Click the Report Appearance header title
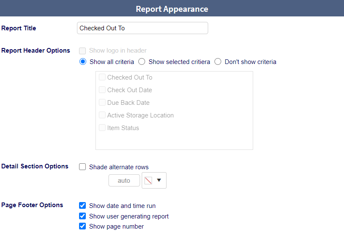Image resolution: width=344 pixels, height=237 pixels. (x=172, y=9)
